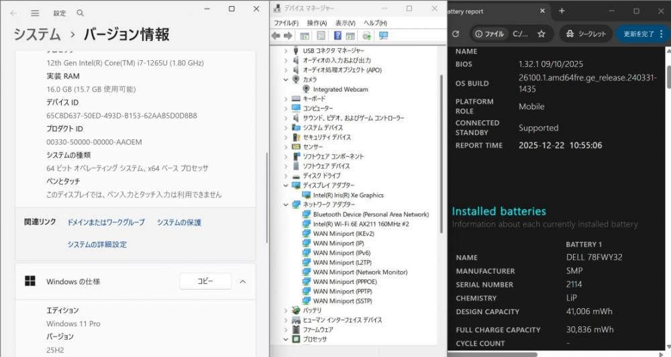
Task: Expand the ディスク ドライブ node
Action: click(286, 175)
